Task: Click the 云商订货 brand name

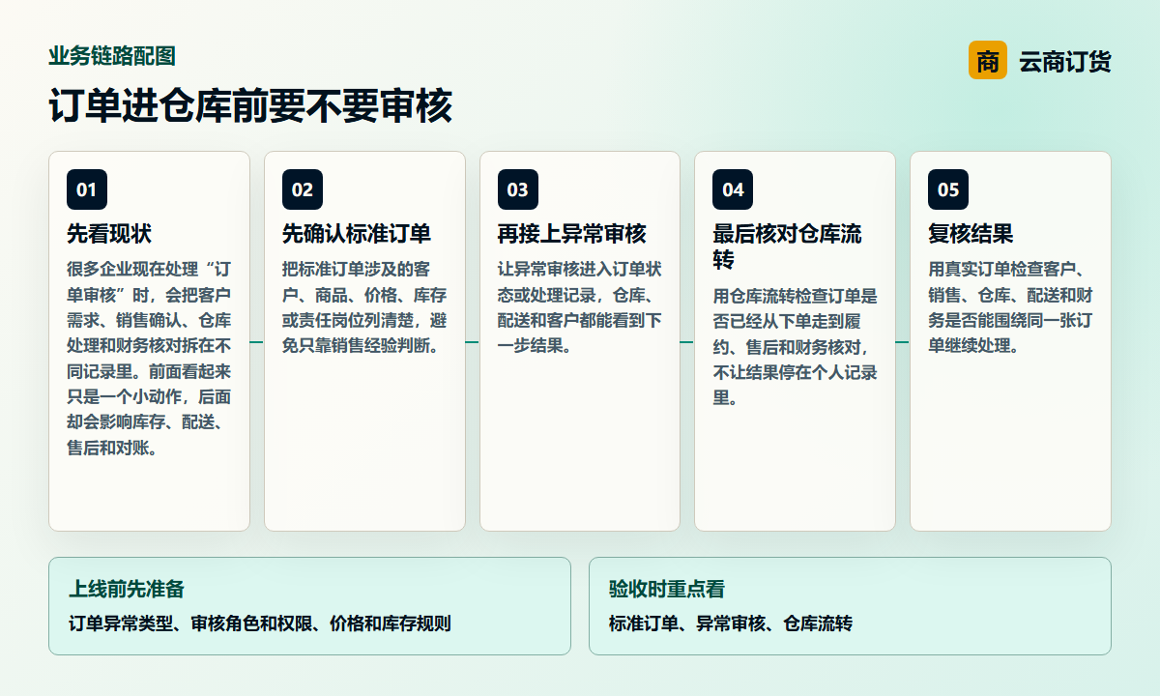Action: (x=1065, y=62)
